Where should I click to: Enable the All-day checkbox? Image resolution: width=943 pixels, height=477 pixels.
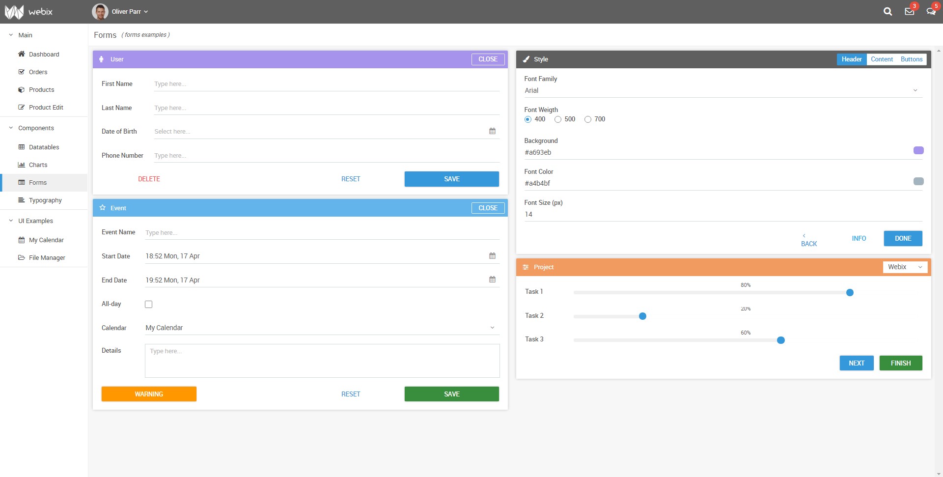click(x=149, y=305)
